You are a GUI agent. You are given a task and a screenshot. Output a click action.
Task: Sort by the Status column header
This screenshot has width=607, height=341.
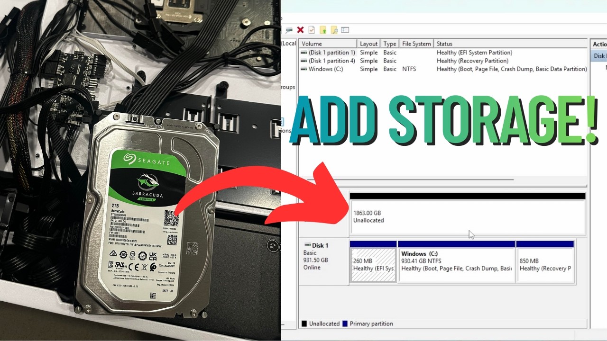click(x=510, y=44)
